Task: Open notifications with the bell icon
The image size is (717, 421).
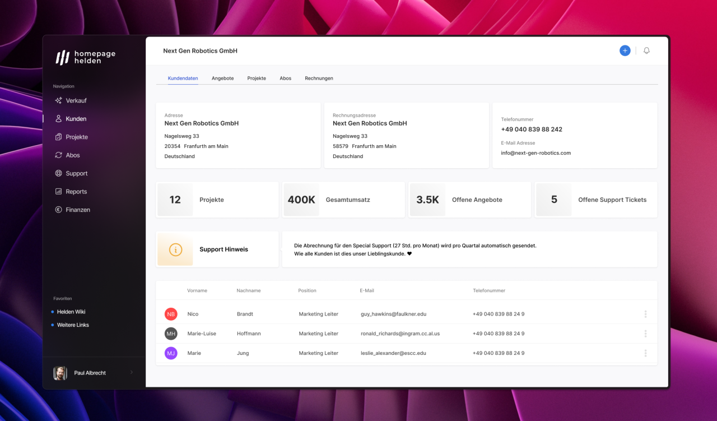Action: 646,51
